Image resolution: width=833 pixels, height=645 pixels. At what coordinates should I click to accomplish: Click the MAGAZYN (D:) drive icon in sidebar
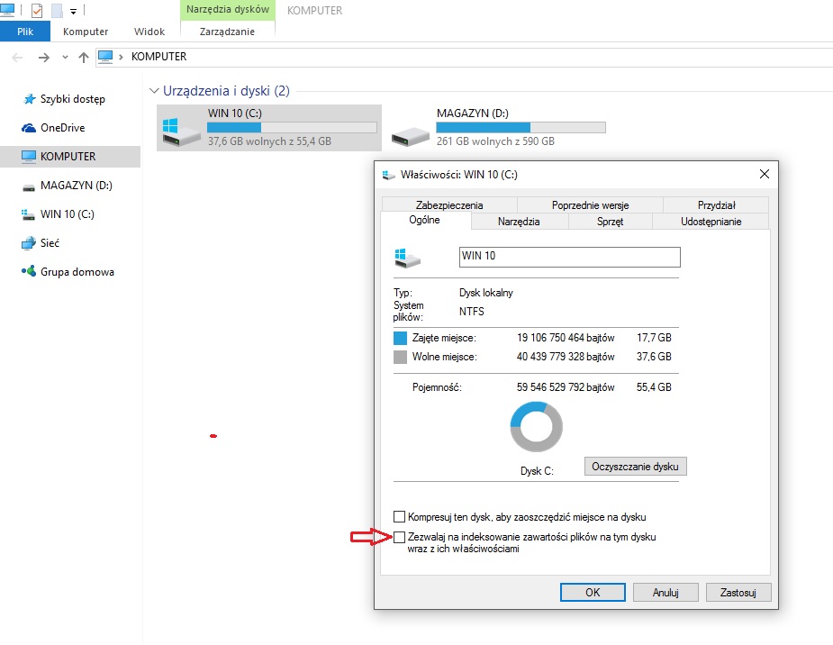pyautogui.click(x=29, y=186)
